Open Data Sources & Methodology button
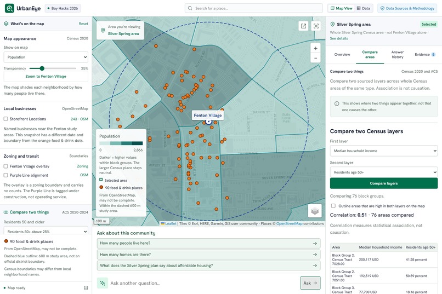 pyautogui.click(x=407, y=8)
